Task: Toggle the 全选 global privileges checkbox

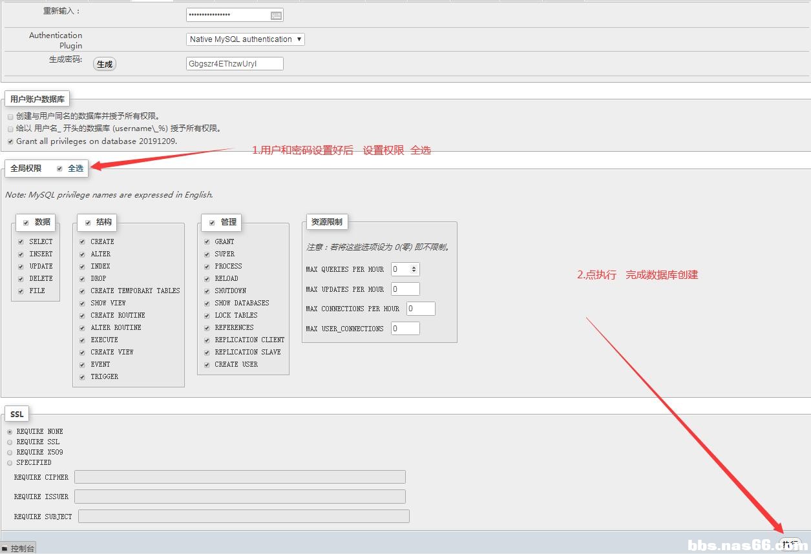Action: point(59,169)
